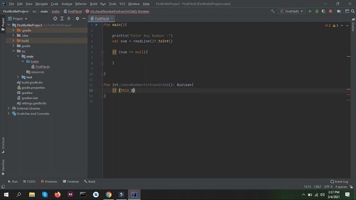Image resolution: width=356 pixels, height=200 pixels.
Task: Open the Refactor menu
Action: pos(81,4)
